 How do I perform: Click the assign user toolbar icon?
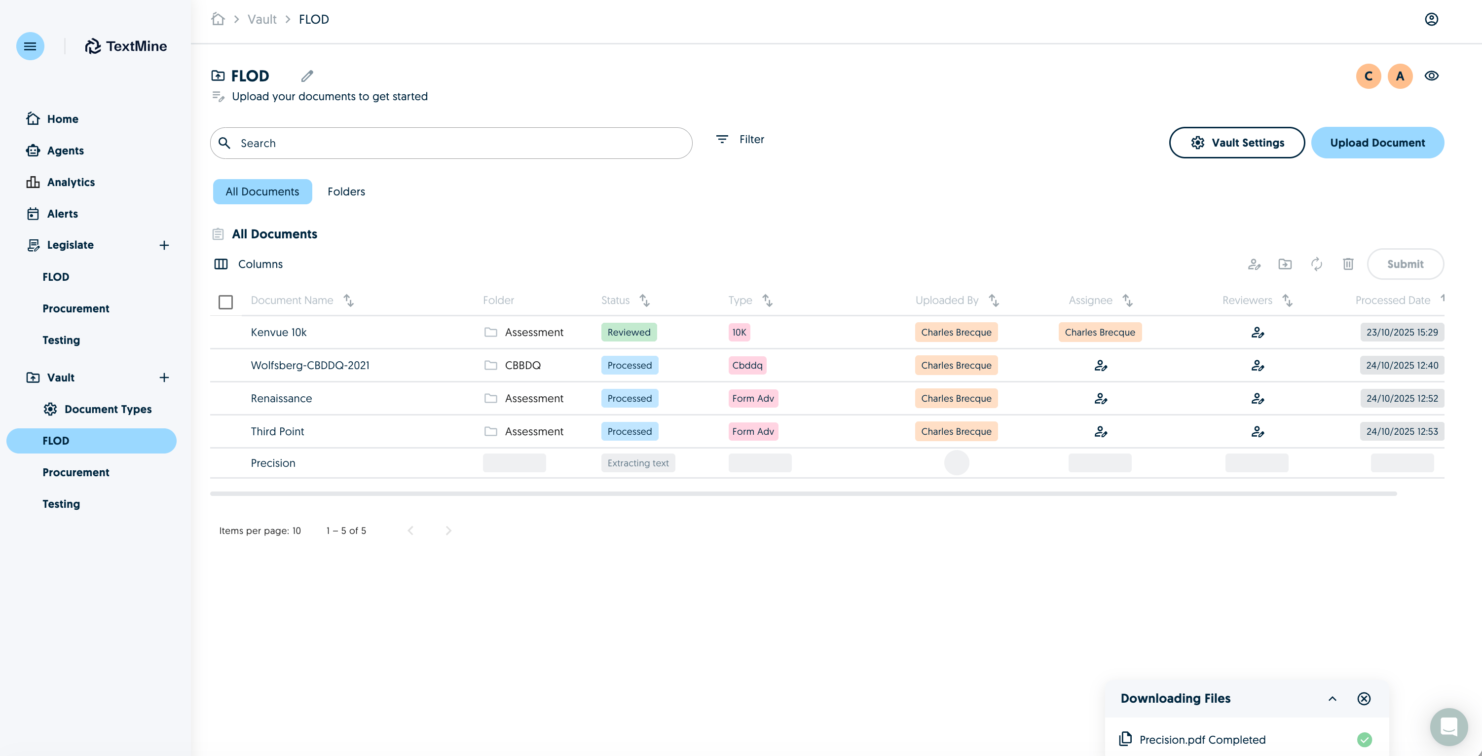(1254, 264)
